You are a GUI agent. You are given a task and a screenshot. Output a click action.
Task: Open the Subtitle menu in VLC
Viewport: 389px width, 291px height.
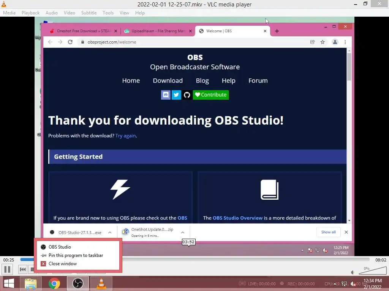point(89,13)
